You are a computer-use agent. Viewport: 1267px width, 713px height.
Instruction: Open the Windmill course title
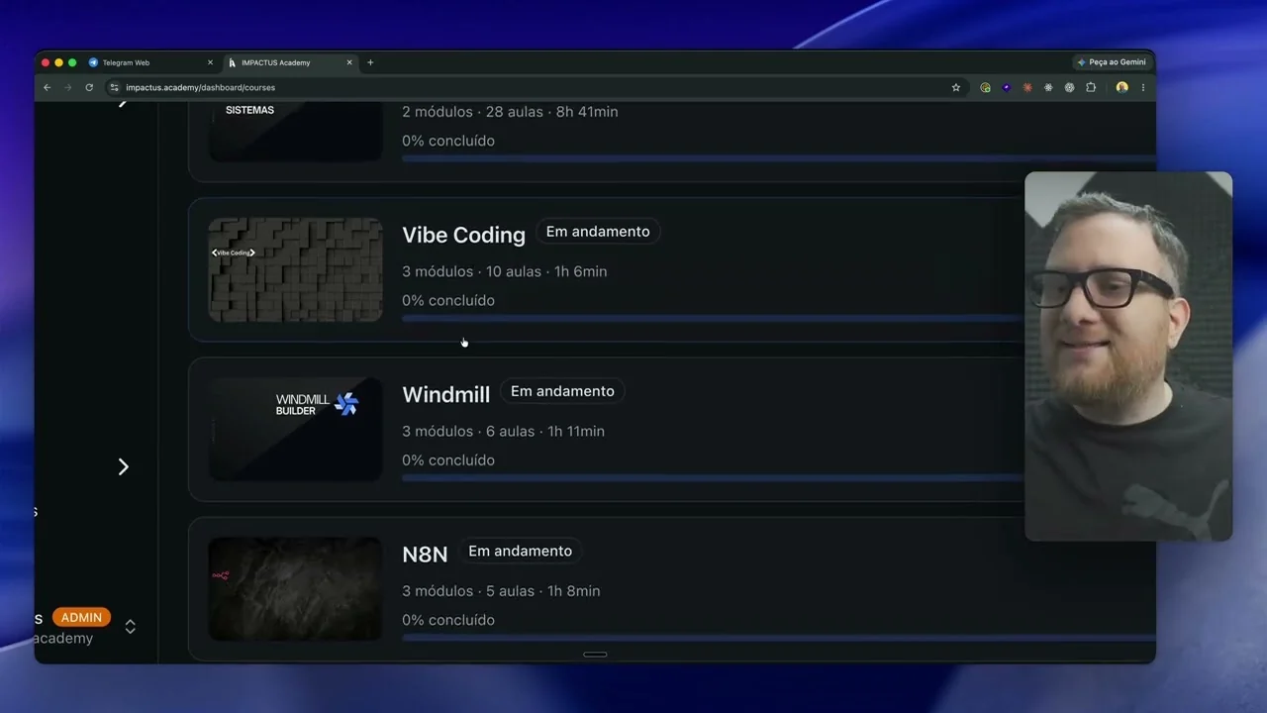(445, 394)
